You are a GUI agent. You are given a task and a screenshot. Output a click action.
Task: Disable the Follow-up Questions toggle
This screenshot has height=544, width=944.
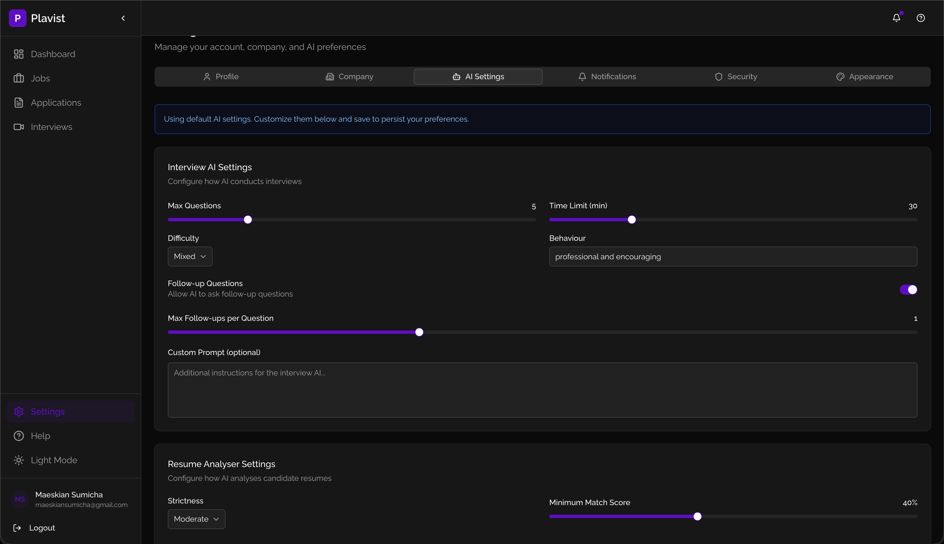[x=908, y=290]
